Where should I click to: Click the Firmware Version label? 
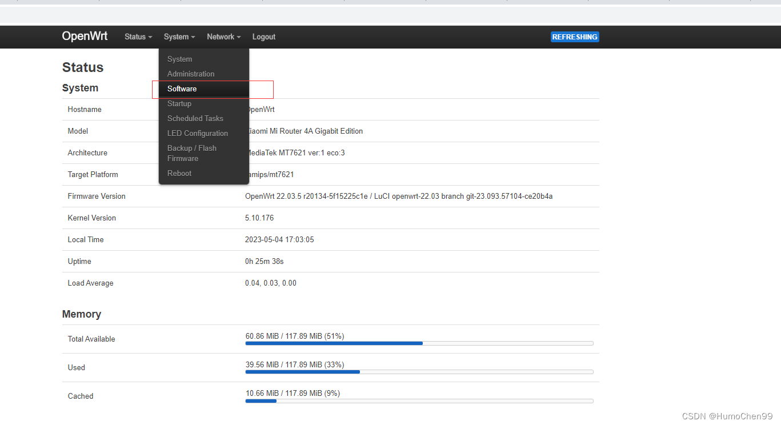[97, 196]
